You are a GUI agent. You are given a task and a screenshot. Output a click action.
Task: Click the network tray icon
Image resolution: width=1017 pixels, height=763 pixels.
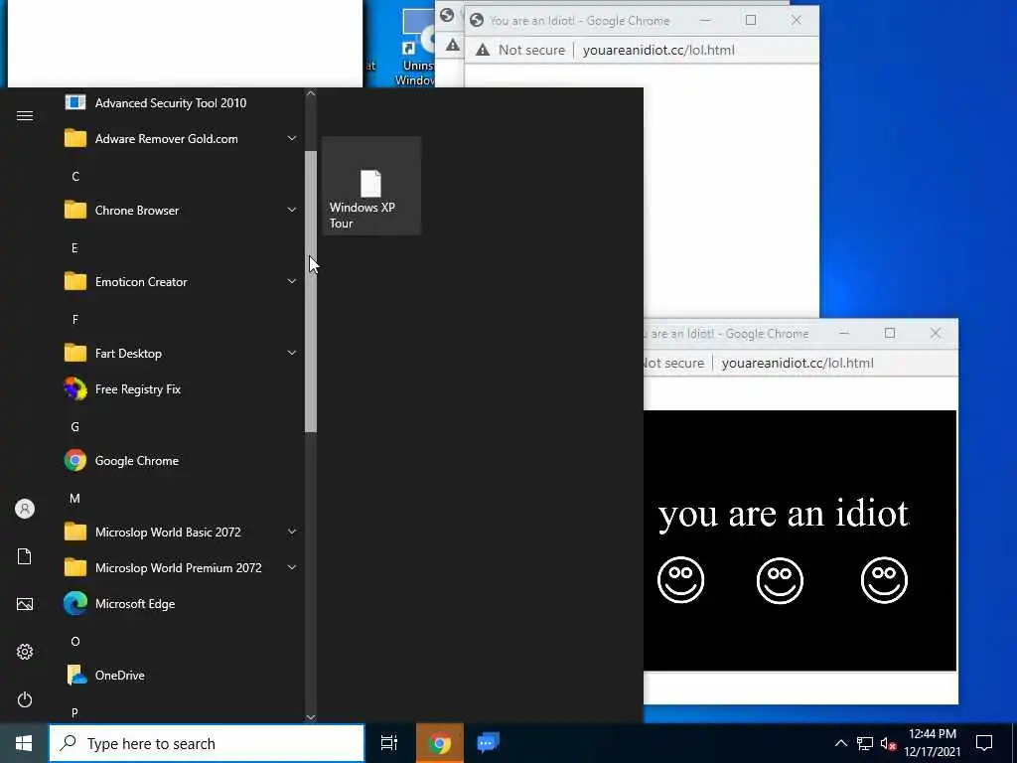865,743
